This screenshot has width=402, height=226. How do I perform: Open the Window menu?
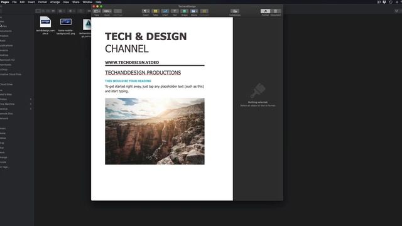[x=87, y=2]
